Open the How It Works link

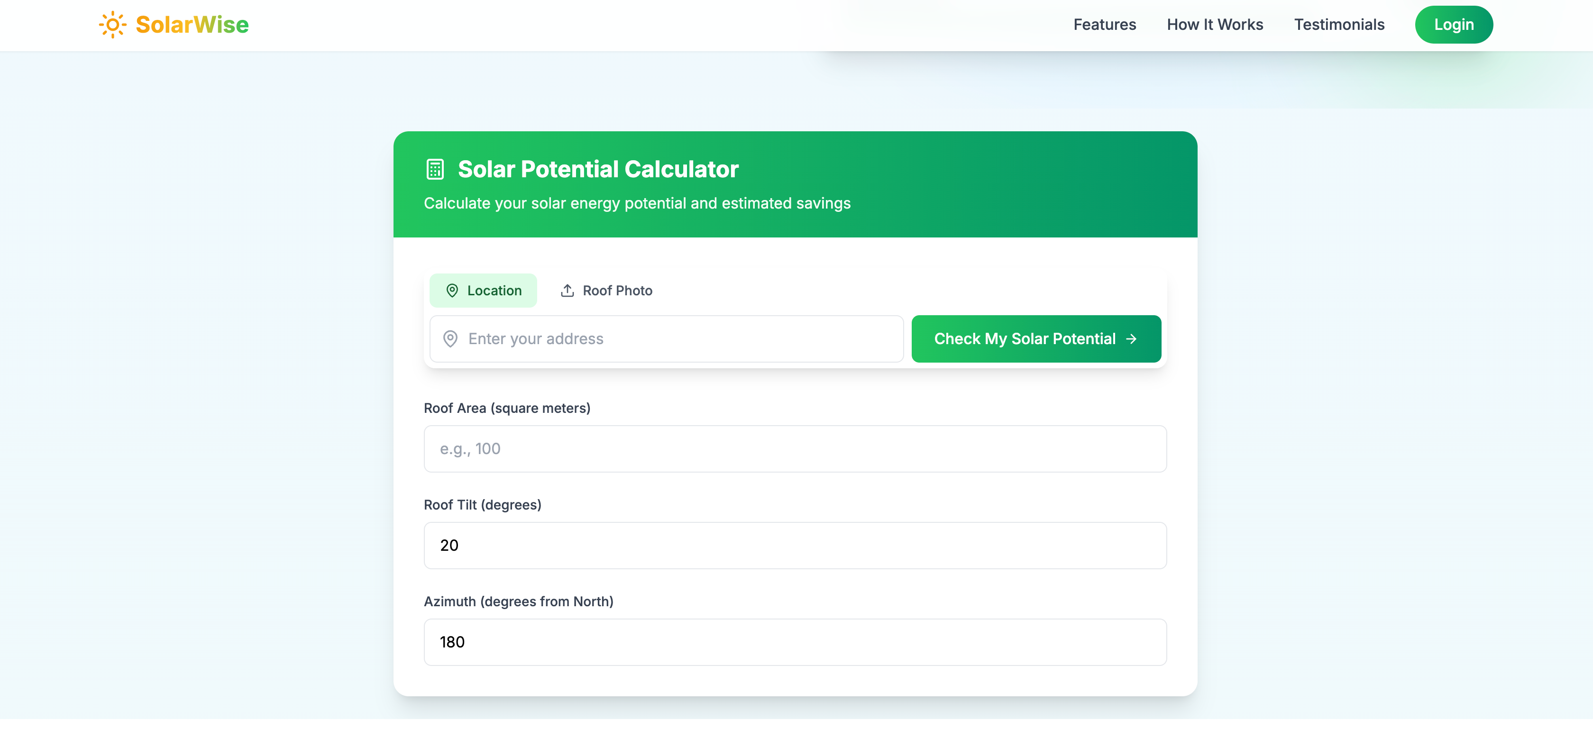click(x=1215, y=25)
